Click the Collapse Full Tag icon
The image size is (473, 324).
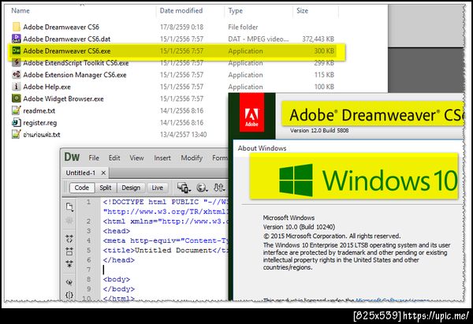(x=69, y=239)
